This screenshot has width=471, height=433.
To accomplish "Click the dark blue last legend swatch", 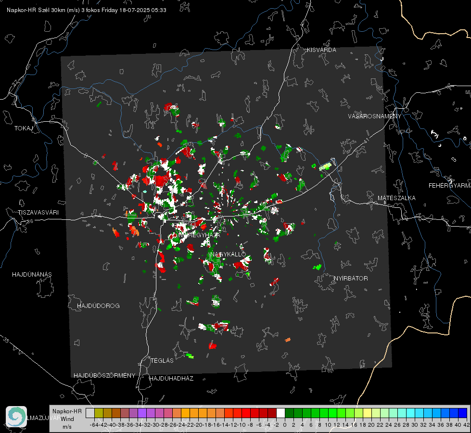I will [463, 413].
